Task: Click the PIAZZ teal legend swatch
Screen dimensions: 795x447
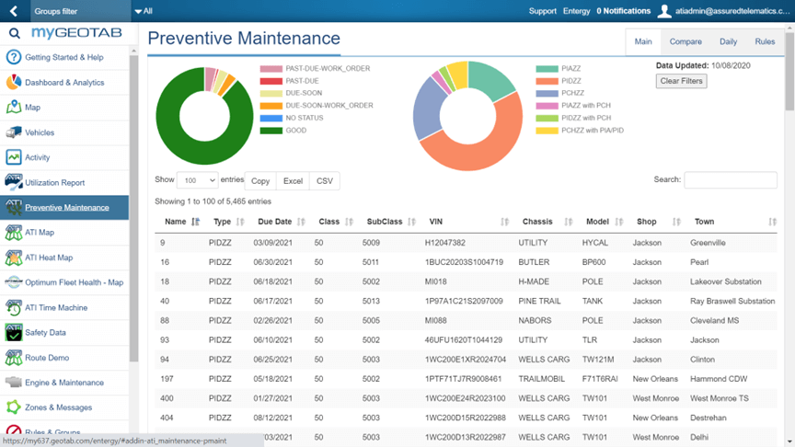Action: (547, 68)
